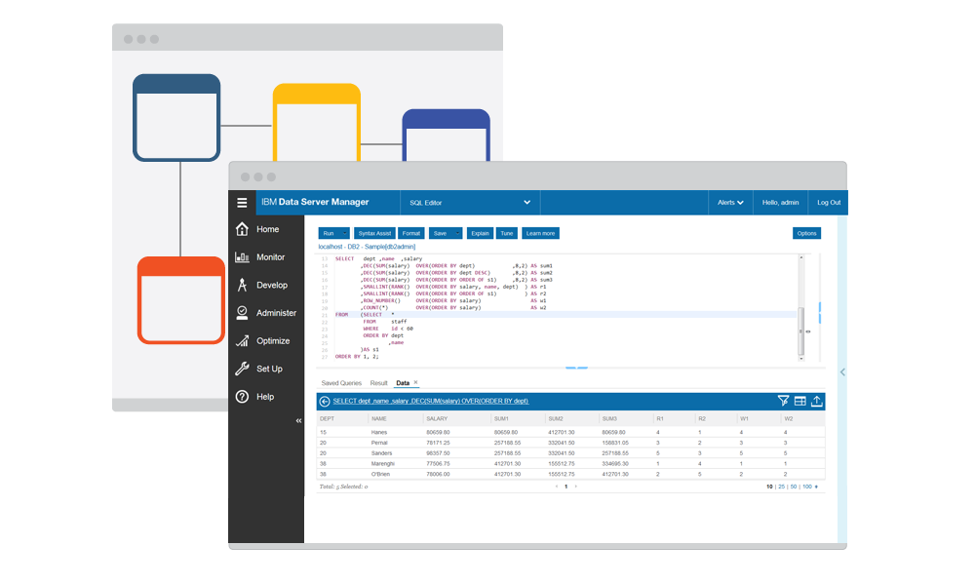Click the Syntax Assist button
This screenshot has height=585, width=975.
pos(374,233)
